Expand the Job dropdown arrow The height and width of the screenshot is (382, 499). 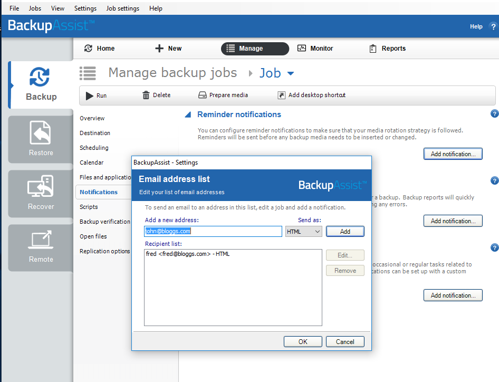(291, 73)
